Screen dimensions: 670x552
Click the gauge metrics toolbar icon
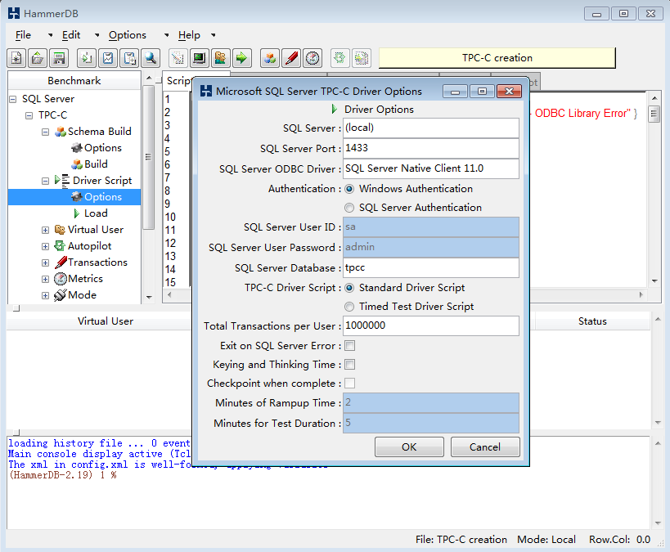[x=313, y=58]
